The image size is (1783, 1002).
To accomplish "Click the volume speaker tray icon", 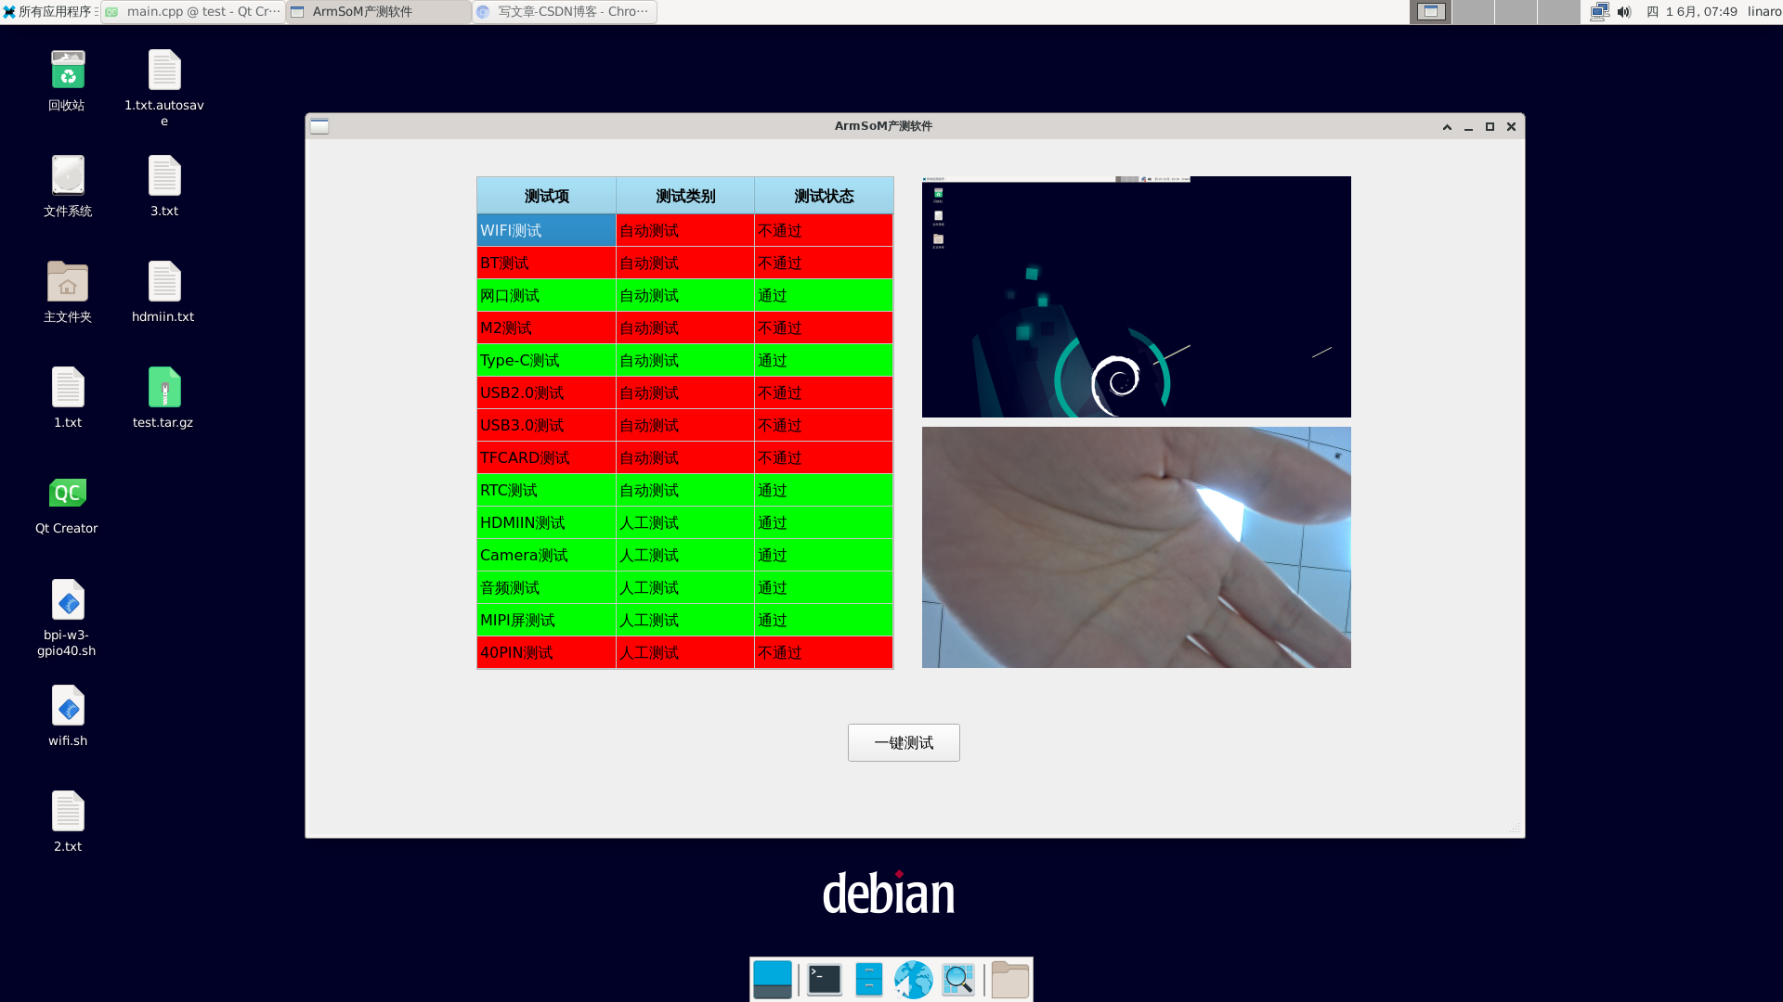I will pyautogui.click(x=1624, y=12).
